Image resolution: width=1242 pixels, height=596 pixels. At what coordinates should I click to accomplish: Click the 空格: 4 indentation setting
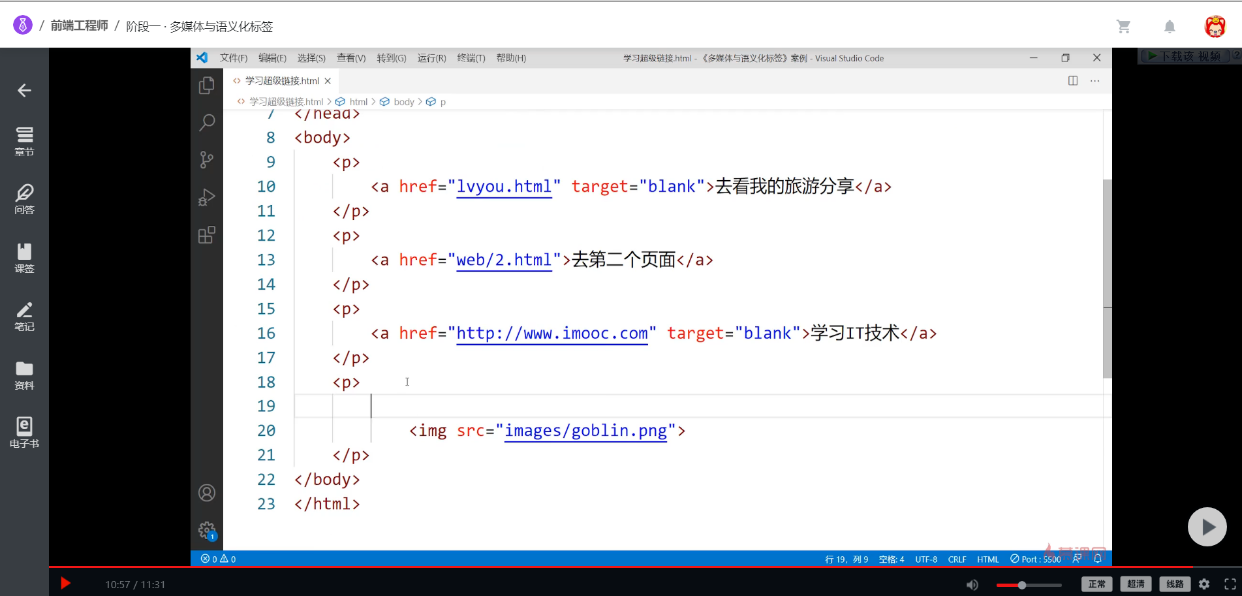[x=892, y=559]
